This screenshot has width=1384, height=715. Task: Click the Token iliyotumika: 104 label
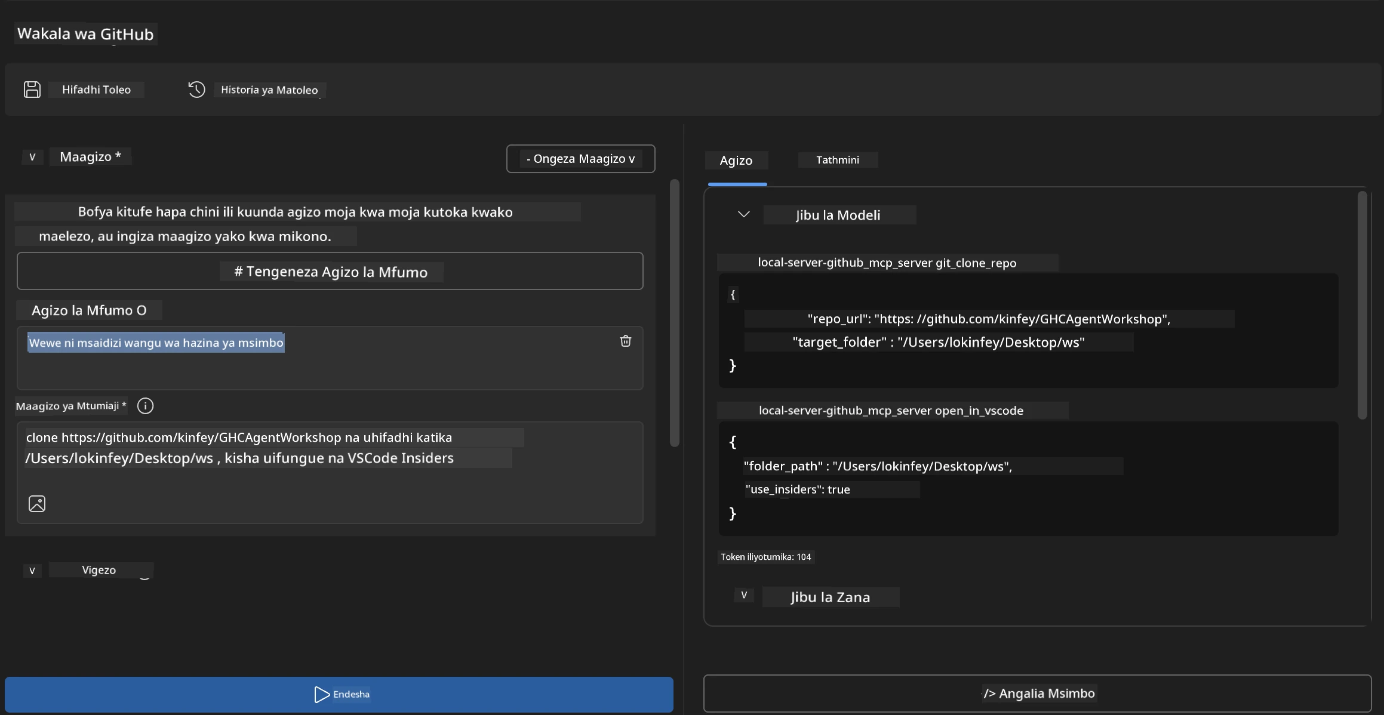click(x=766, y=557)
